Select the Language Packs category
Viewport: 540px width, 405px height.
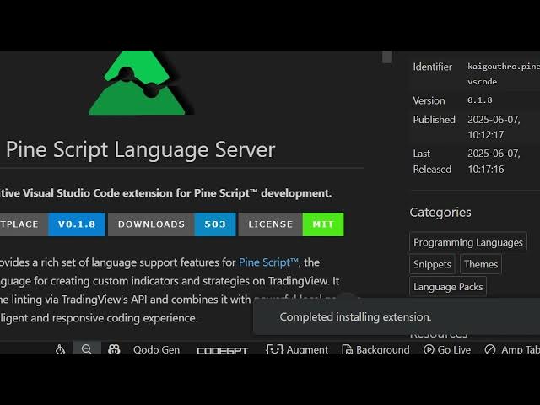click(448, 287)
